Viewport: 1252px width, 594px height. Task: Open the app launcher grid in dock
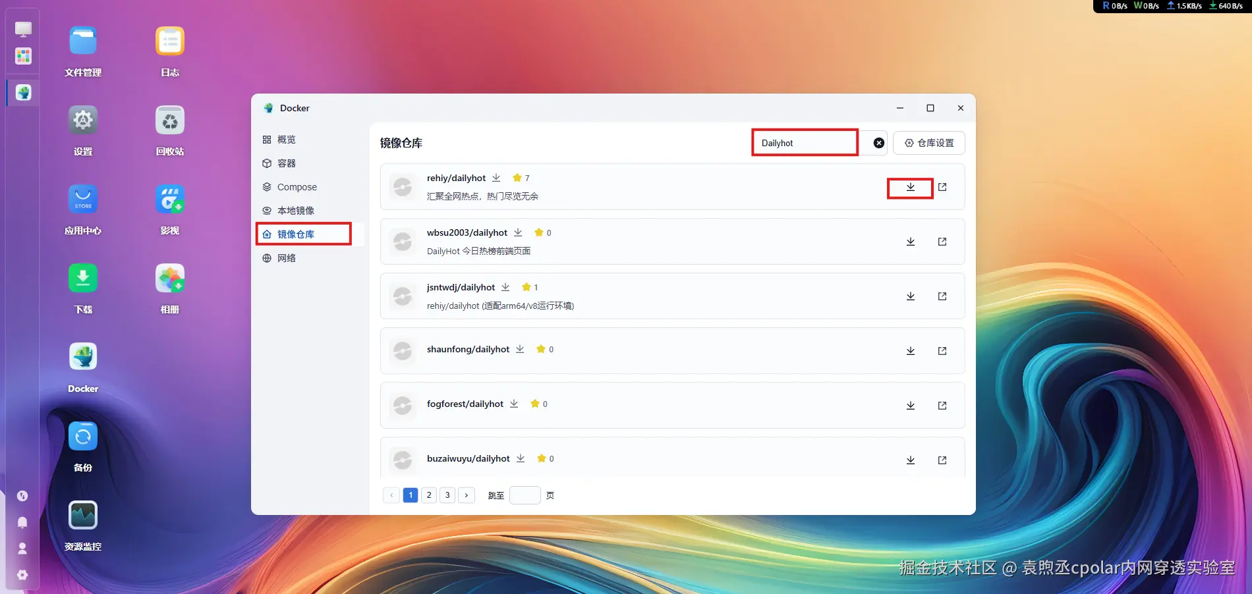pyautogui.click(x=23, y=56)
